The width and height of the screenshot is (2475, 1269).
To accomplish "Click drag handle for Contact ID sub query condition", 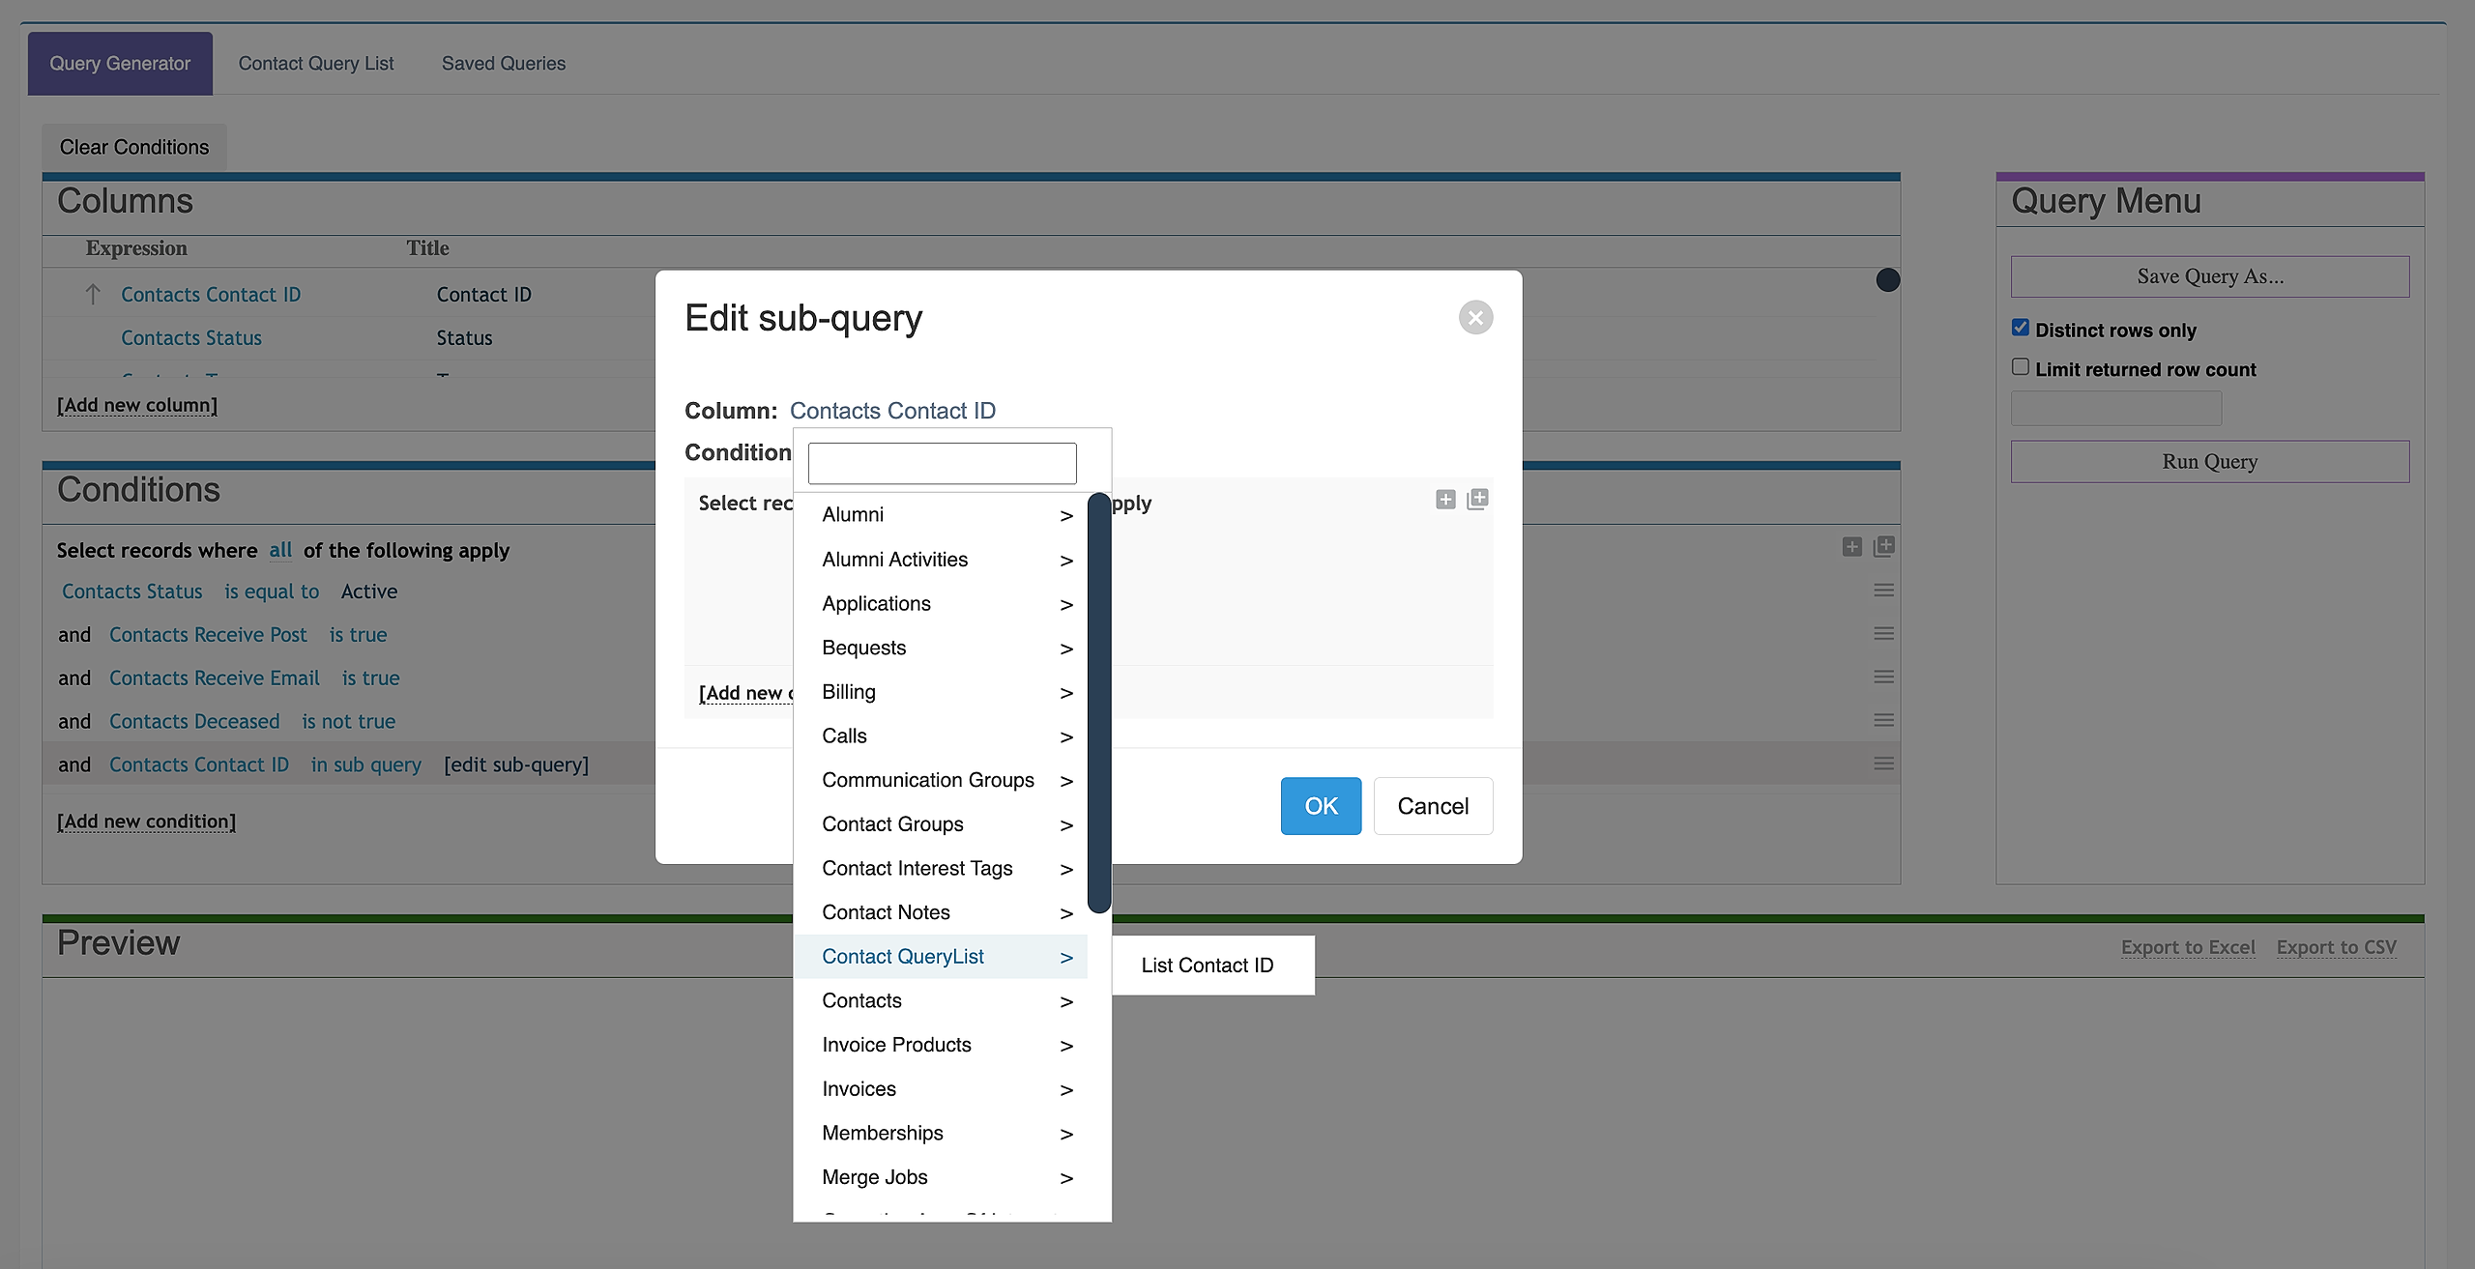I will [1883, 764].
